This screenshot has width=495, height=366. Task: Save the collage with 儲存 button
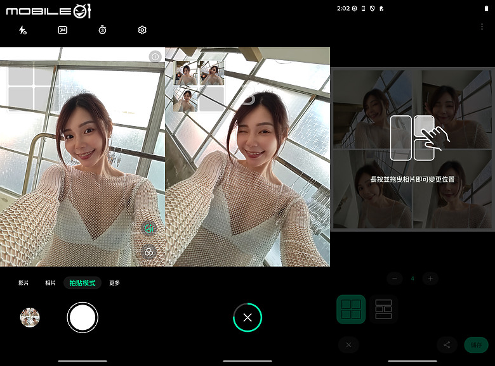coord(477,345)
